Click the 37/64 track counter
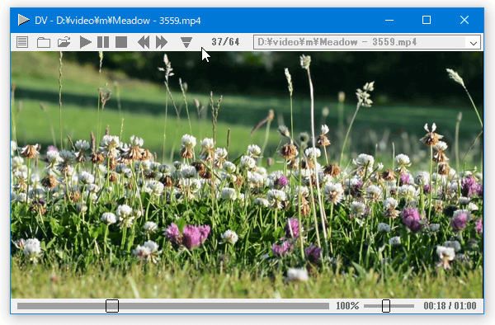The width and height of the screenshot is (495, 325). [225, 42]
